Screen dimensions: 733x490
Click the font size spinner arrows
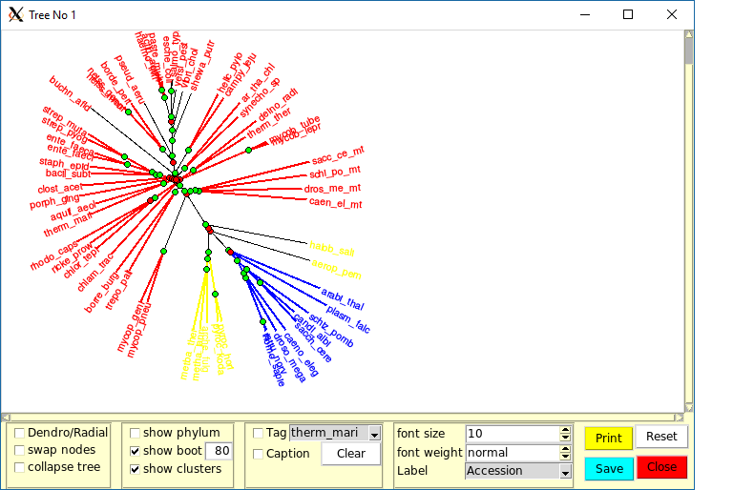[x=565, y=434]
